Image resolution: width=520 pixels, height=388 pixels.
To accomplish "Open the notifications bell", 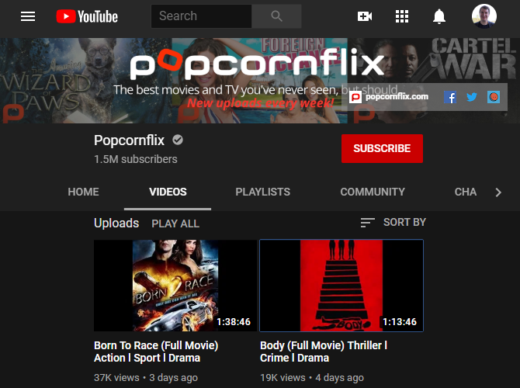I will click(439, 16).
